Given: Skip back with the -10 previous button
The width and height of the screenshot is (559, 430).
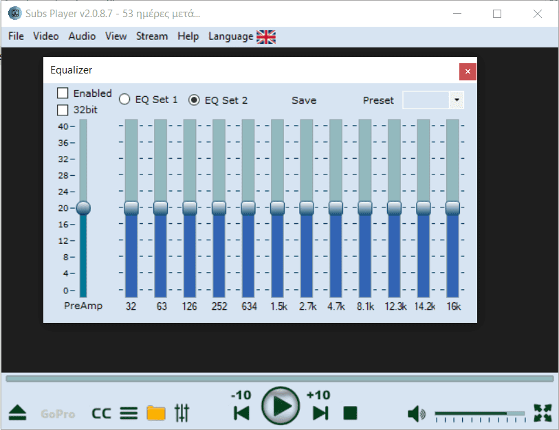Looking at the screenshot, I should [x=241, y=414].
